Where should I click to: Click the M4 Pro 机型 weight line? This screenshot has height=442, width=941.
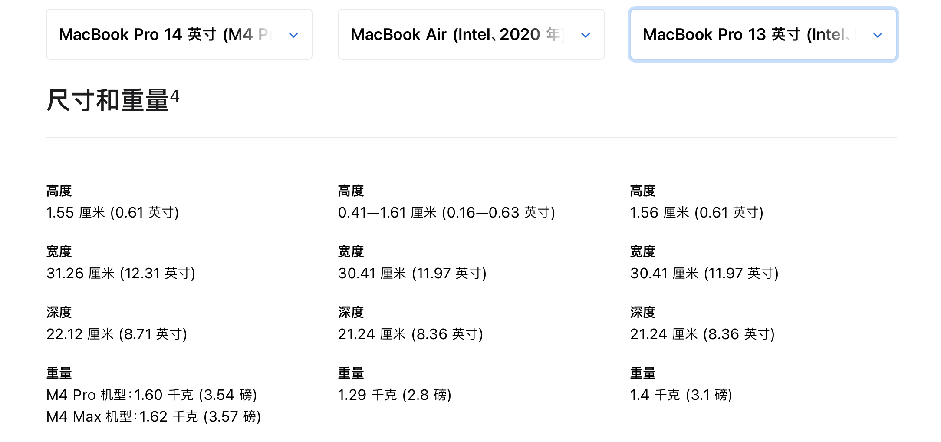coord(153,395)
